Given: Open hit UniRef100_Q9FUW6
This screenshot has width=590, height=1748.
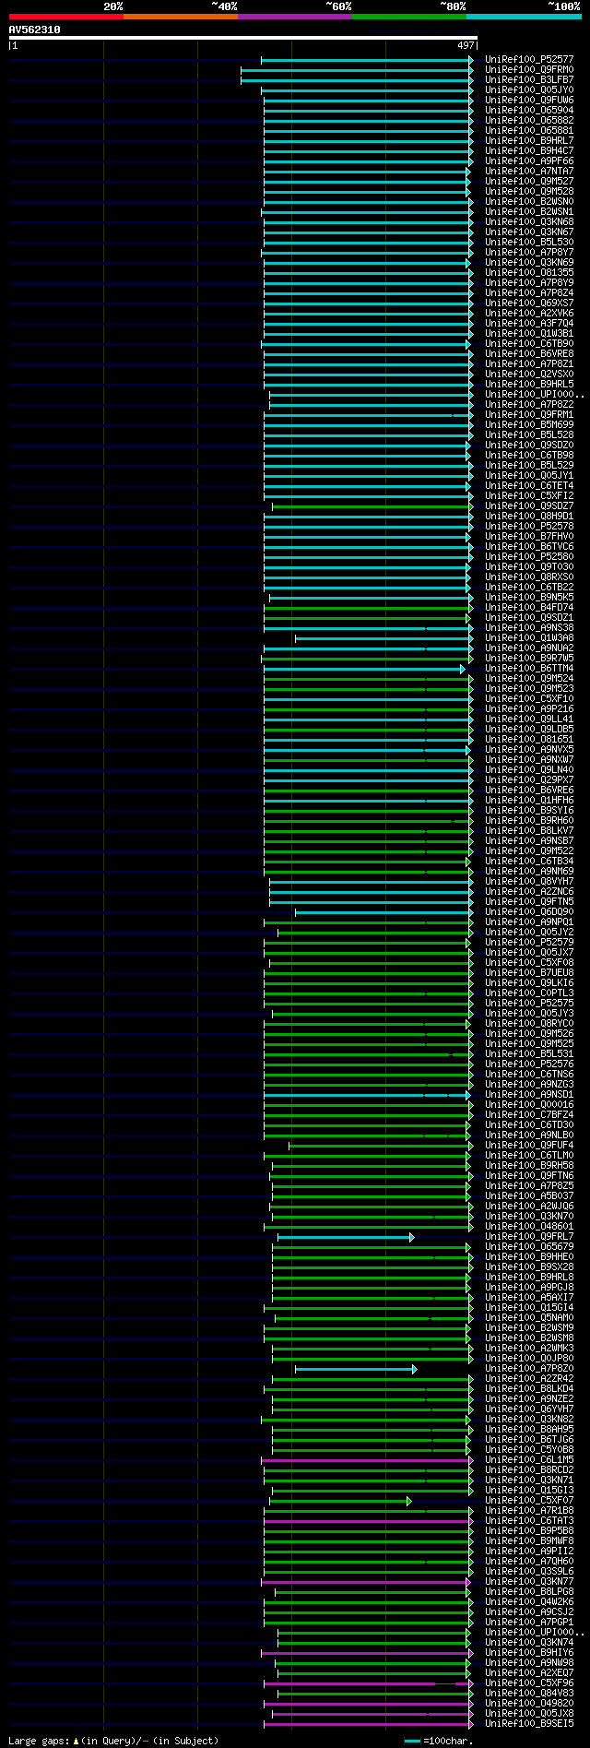Looking at the screenshot, I should tap(529, 101).
